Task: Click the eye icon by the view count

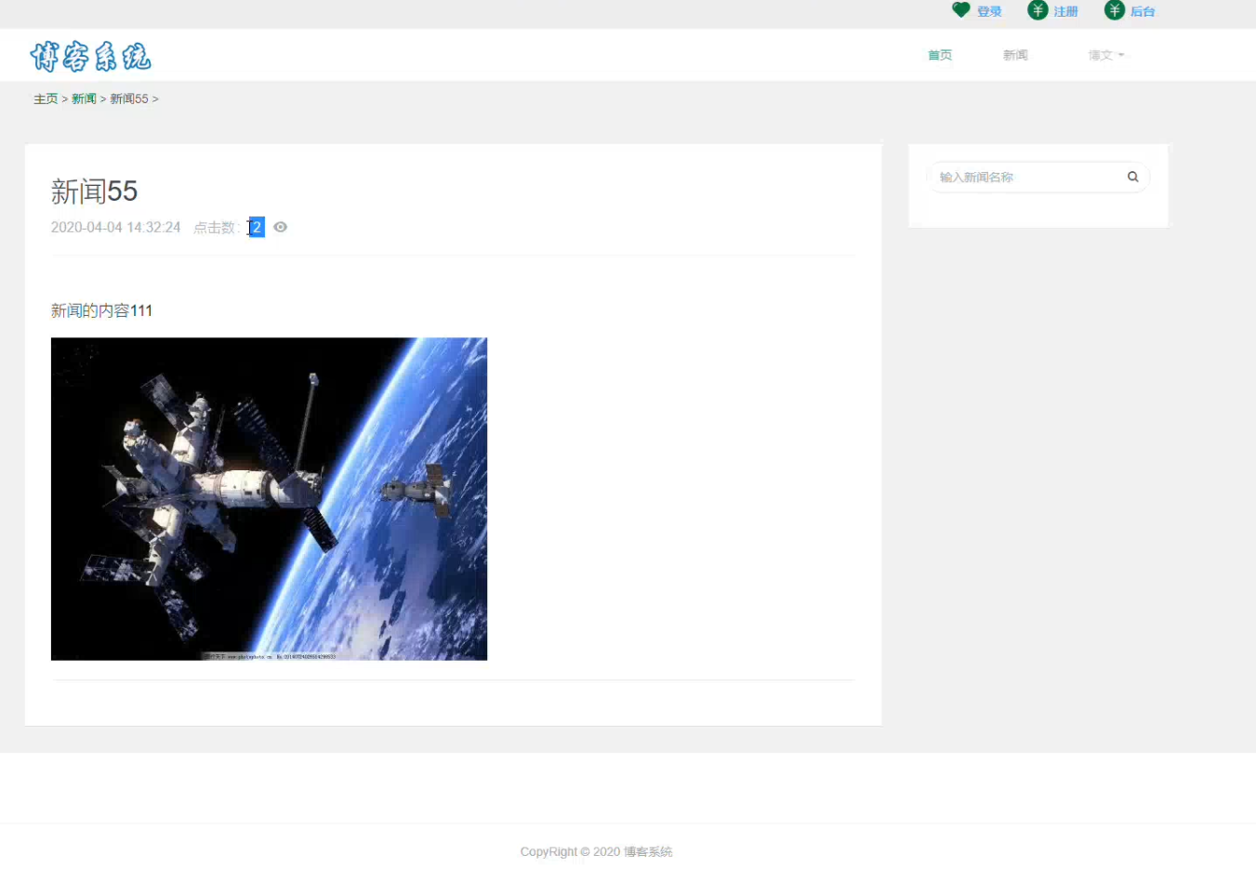Action: [280, 227]
